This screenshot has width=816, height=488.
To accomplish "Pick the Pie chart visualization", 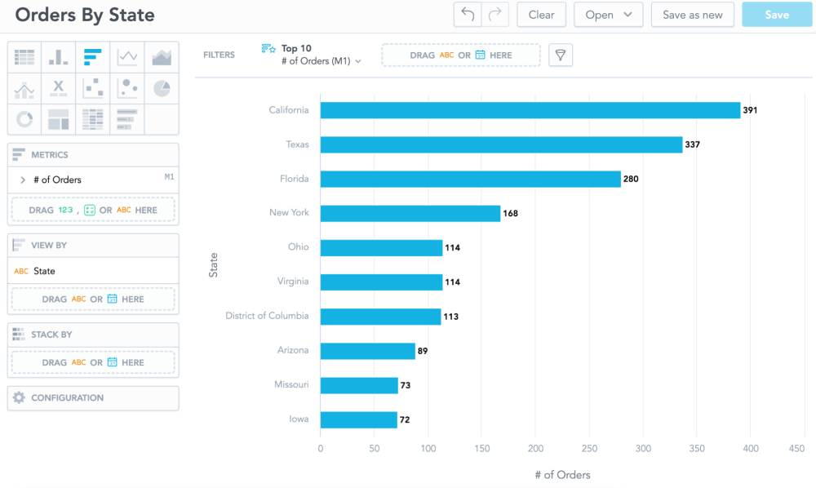I will pyautogui.click(x=162, y=88).
